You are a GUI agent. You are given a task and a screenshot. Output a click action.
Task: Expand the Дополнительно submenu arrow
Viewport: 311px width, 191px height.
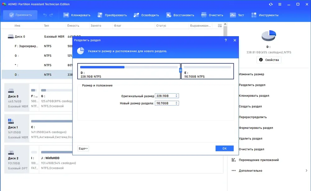pos(306,170)
